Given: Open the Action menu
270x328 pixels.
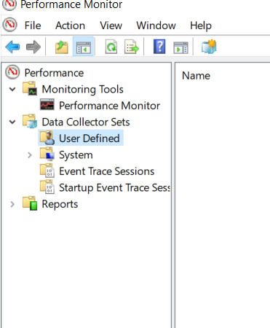Looking at the screenshot, I should point(70,26).
